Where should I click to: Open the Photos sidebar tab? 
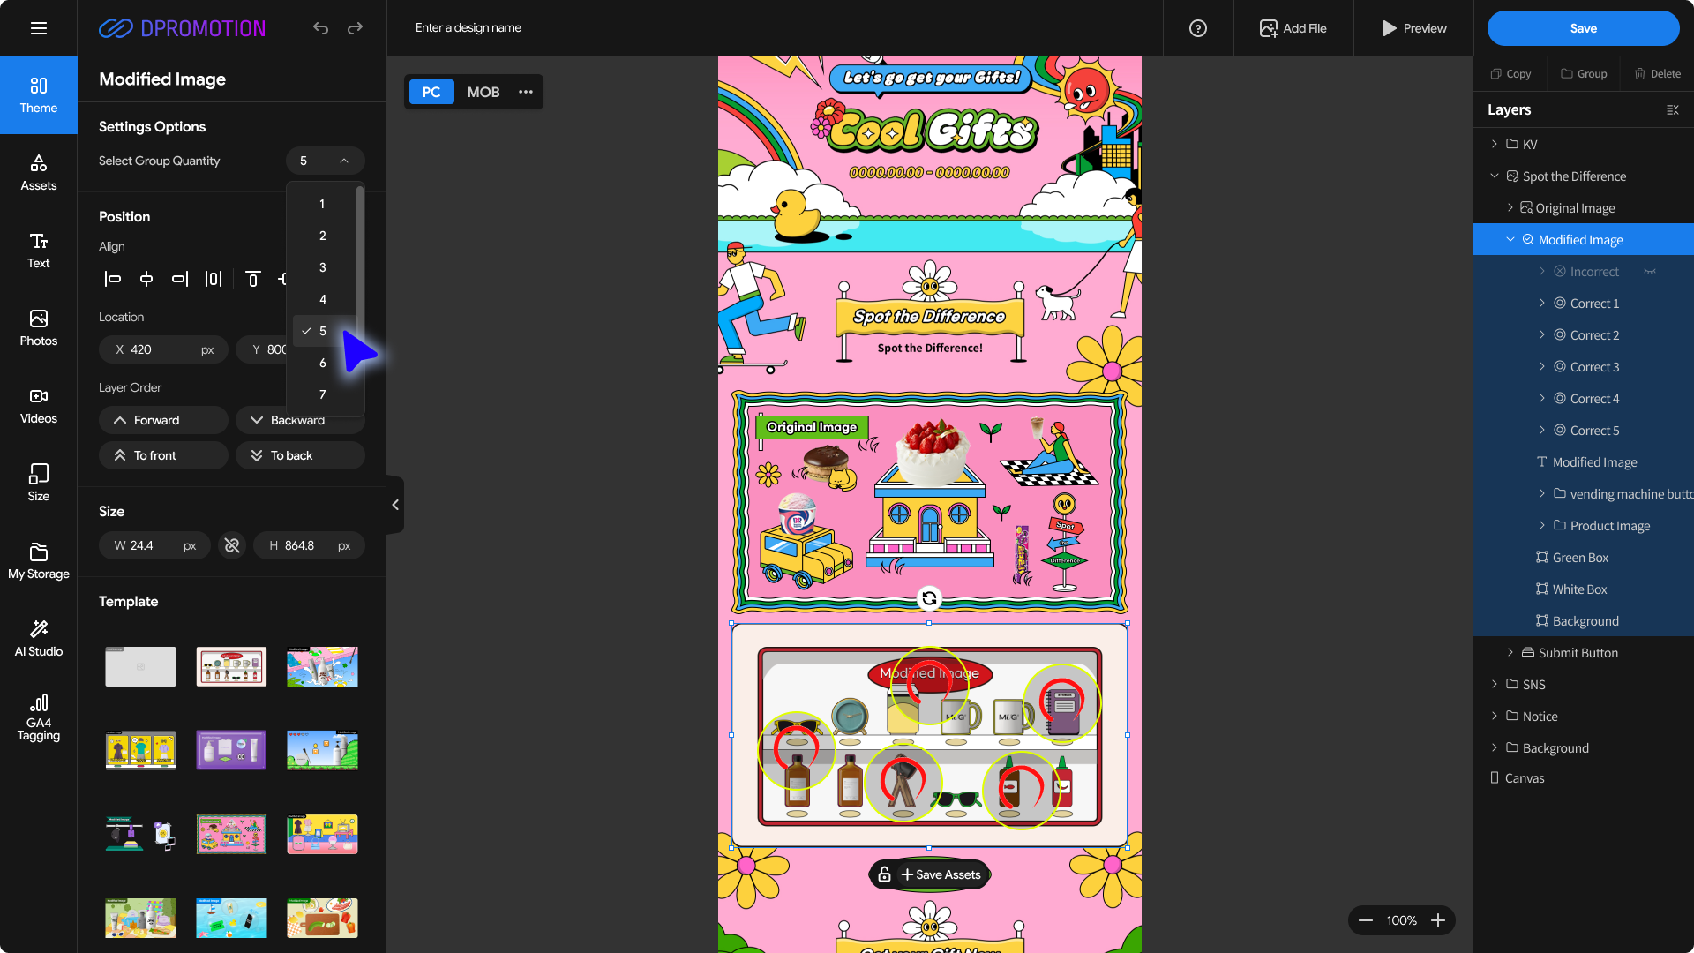[39, 327]
